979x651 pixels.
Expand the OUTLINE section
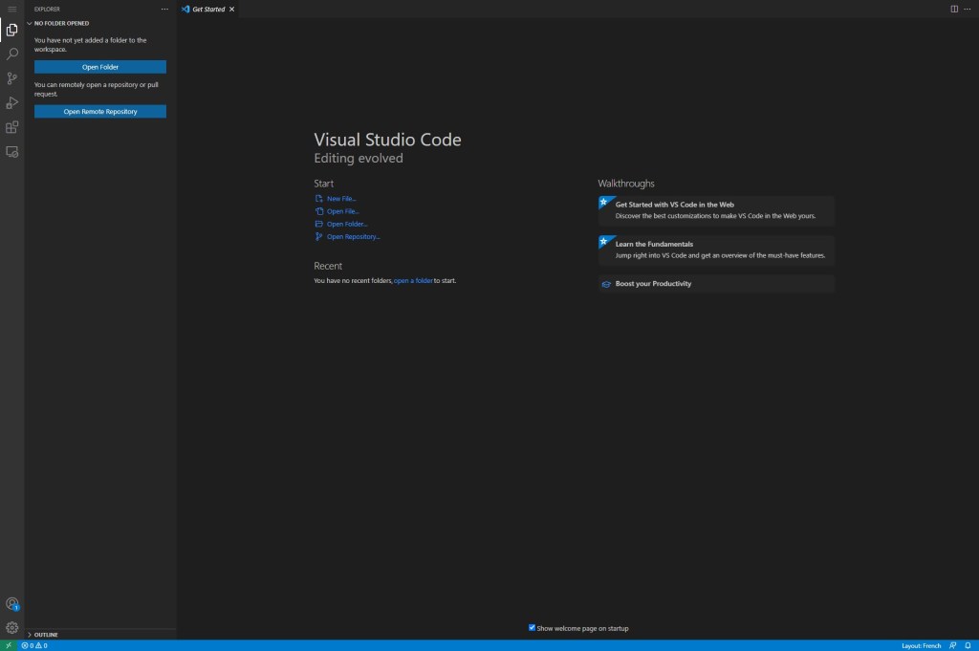(x=32, y=634)
